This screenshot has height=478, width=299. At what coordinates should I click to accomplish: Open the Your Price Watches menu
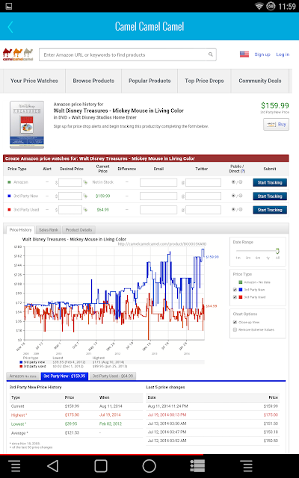click(x=34, y=81)
